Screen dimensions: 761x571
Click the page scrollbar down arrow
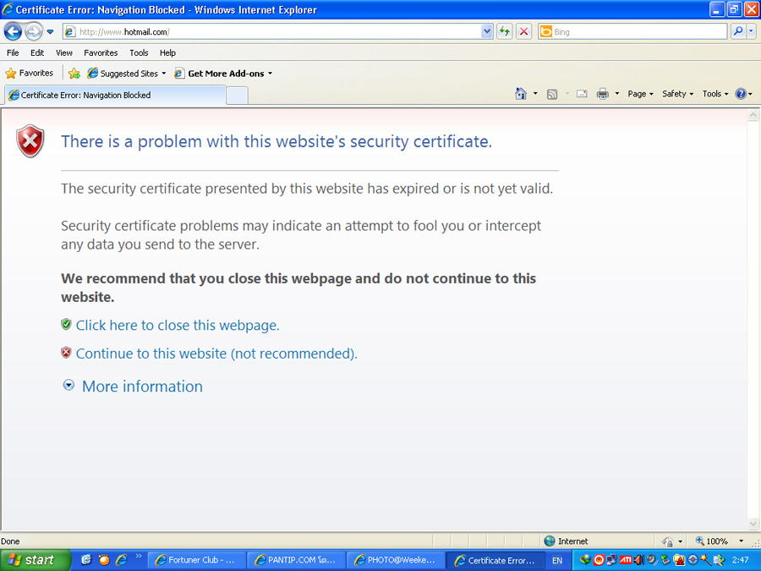[x=753, y=524]
